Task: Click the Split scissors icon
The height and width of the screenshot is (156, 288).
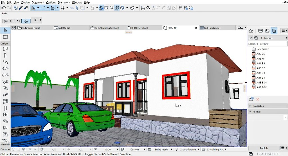Action: tap(143, 8)
